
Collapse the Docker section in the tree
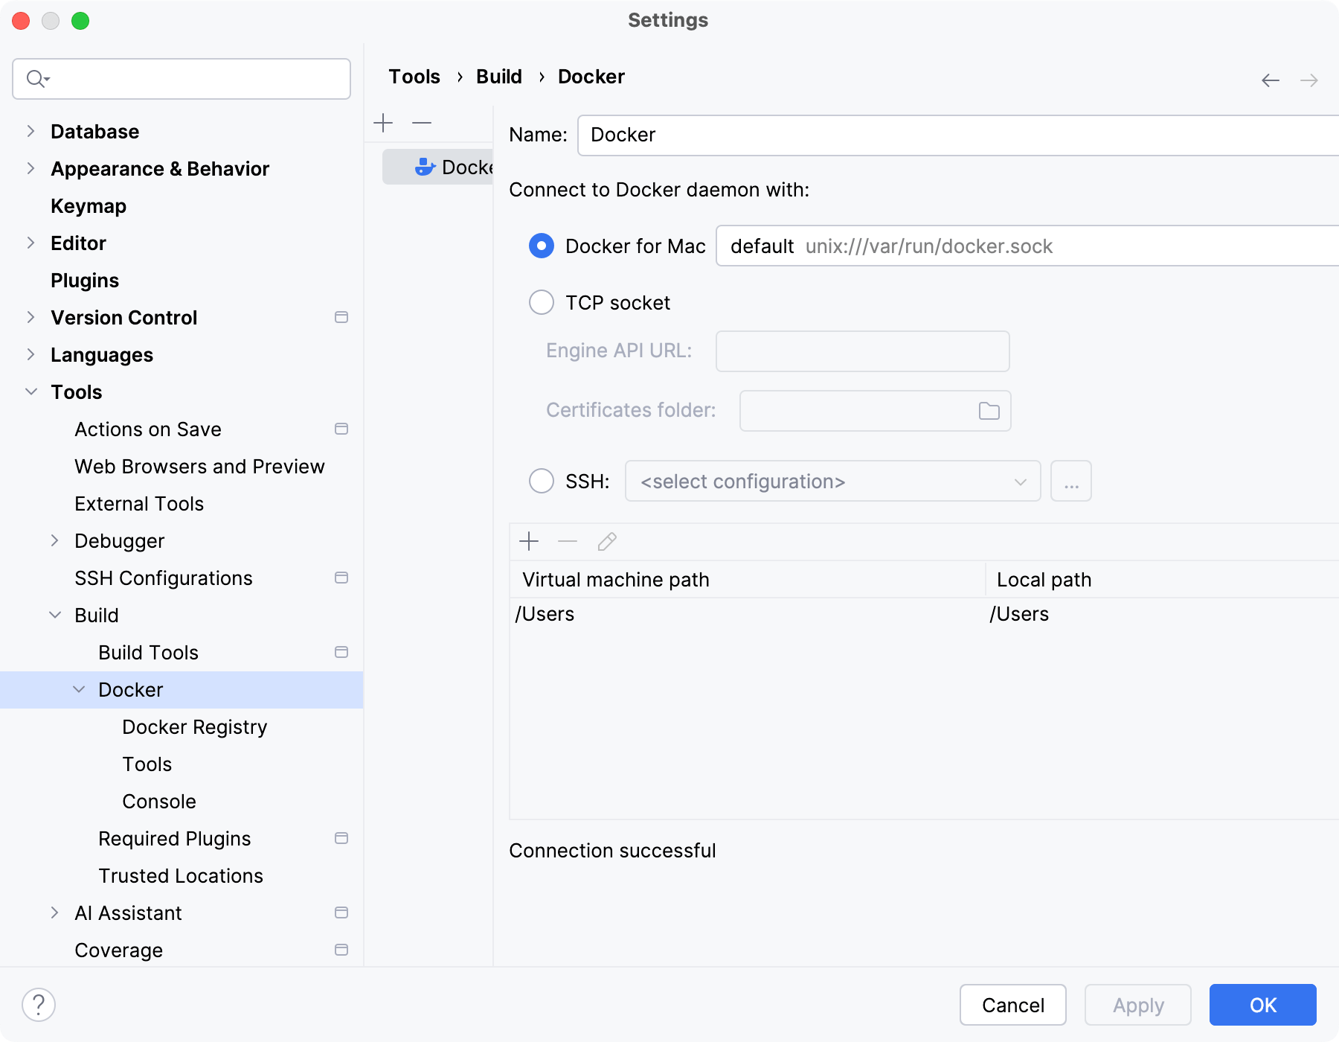pos(79,689)
